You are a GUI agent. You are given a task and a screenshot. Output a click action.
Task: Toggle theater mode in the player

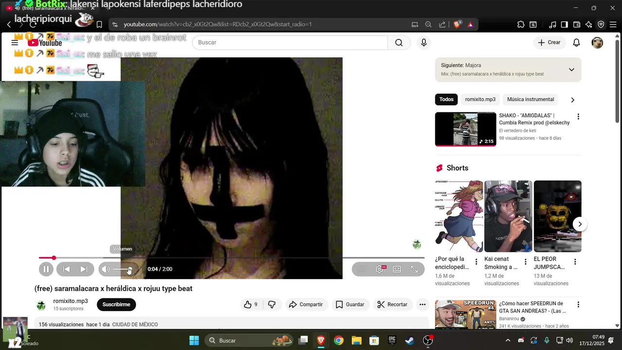pos(397,269)
